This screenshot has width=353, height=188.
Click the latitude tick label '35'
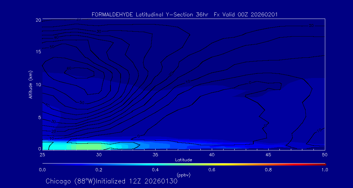click(x=155, y=155)
